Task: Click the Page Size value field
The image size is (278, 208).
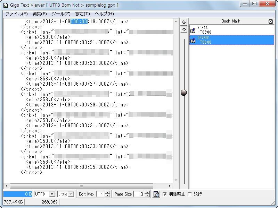Action: [139, 194]
